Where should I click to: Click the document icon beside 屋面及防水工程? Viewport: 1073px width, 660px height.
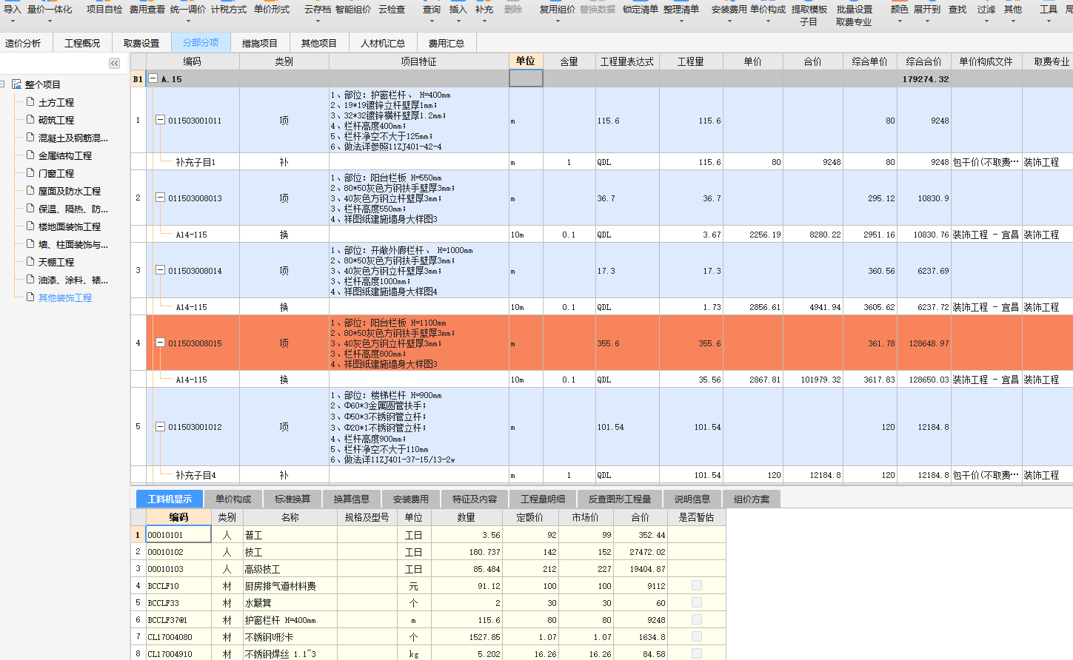click(30, 191)
